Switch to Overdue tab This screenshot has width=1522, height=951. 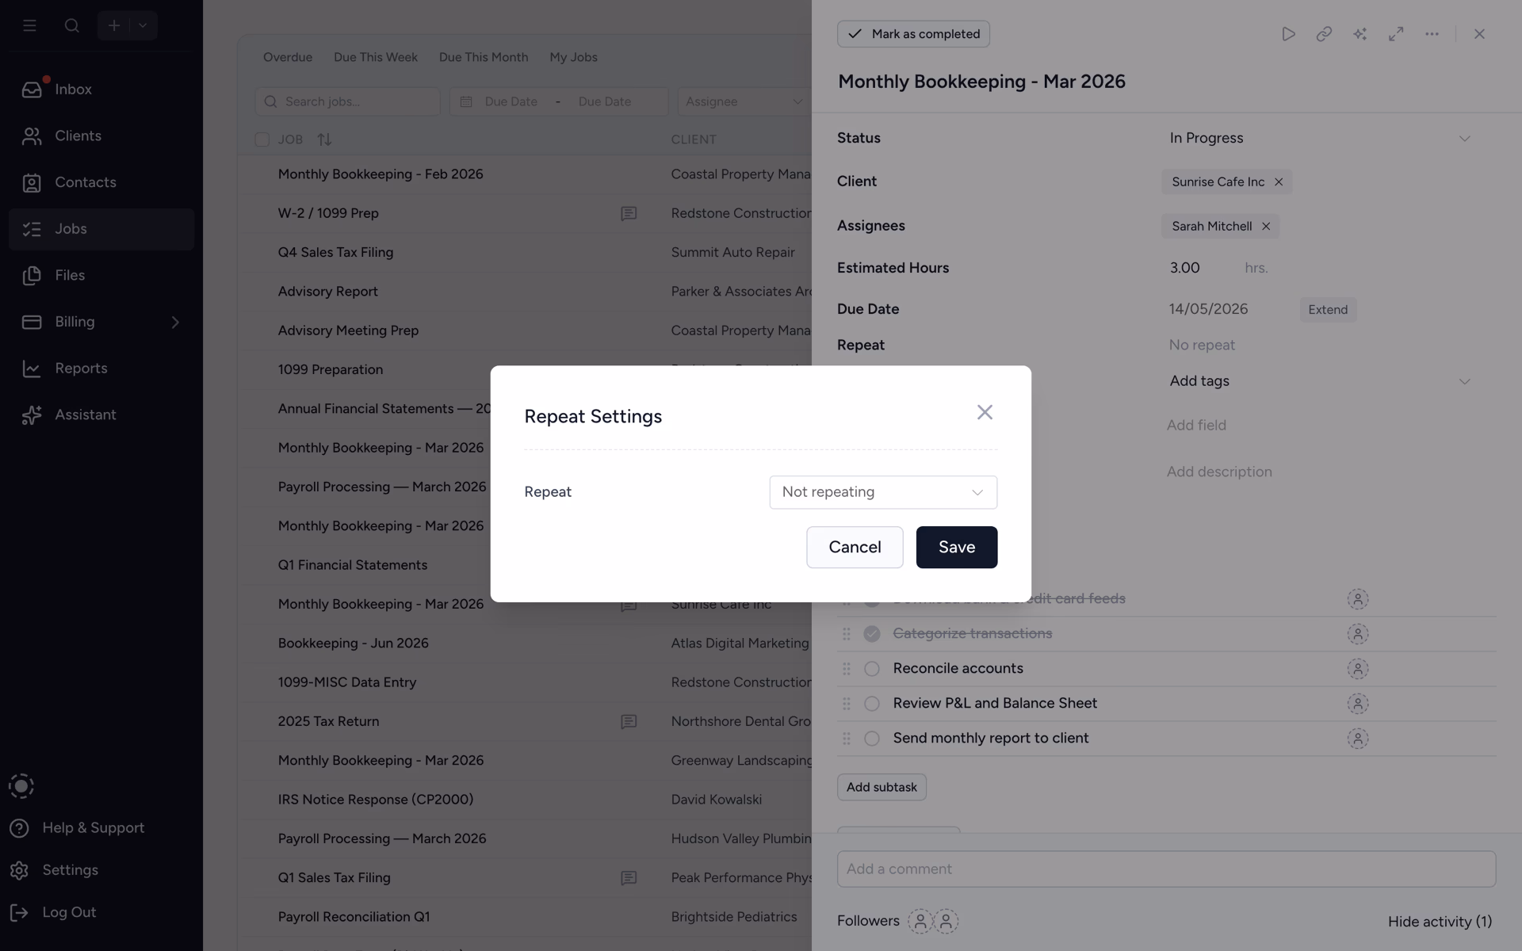pos(288,57)
